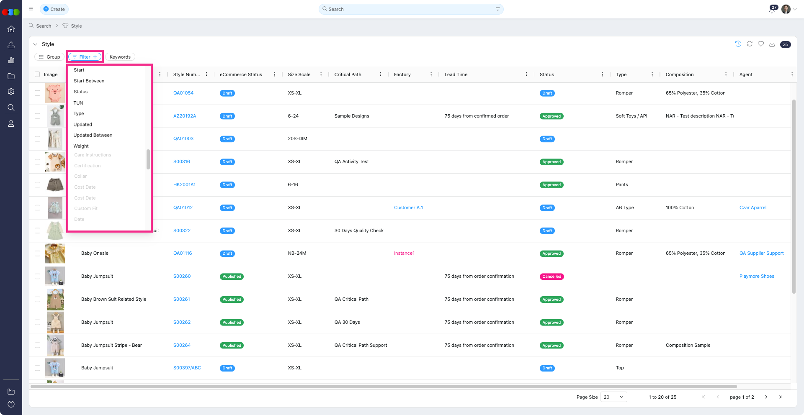
Task: Check the checkbox next to S00260 Baby Jumpsuit
Action: point(37,276)
